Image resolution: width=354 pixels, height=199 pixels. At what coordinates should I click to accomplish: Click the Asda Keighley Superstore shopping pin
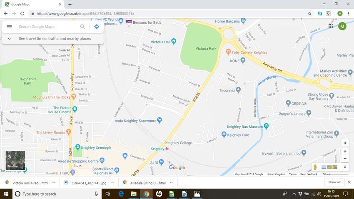160,120
